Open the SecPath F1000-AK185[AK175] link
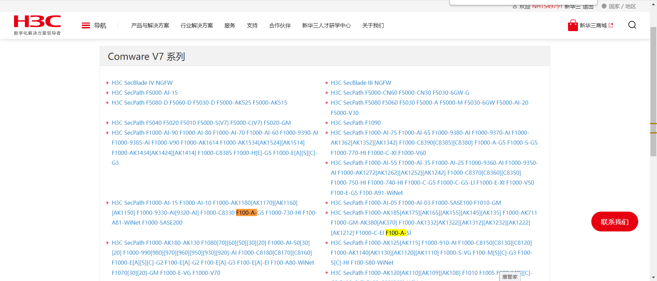The image size is (657, 281). (x=434, y=223)
